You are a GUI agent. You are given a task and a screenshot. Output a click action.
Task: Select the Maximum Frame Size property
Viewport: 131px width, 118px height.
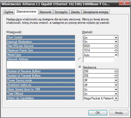[41, 50]
